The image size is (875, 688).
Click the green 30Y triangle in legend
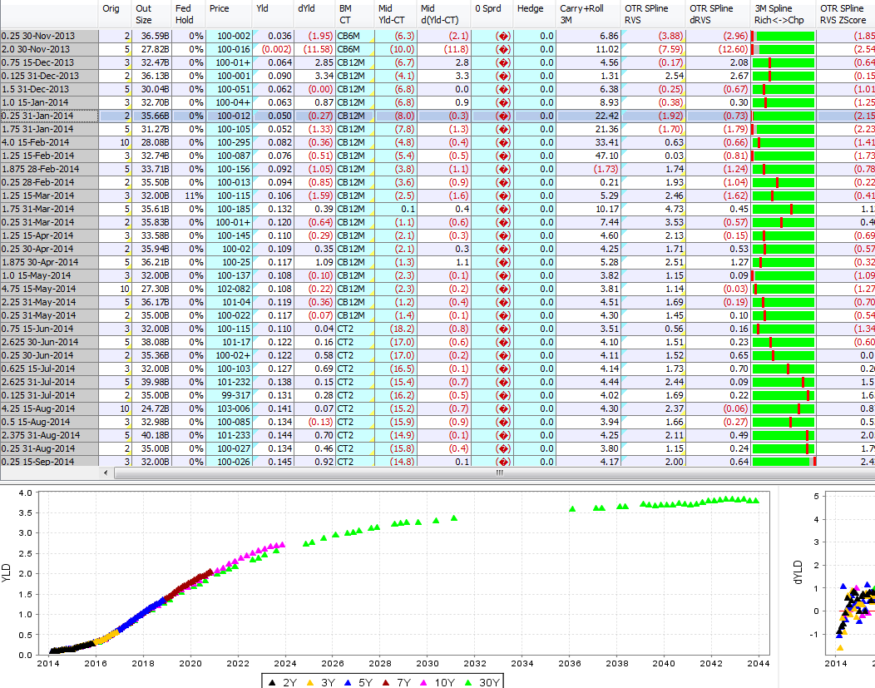coord(469,682)
